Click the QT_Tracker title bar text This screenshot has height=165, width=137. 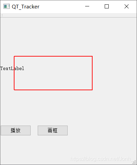coord(26,7)
